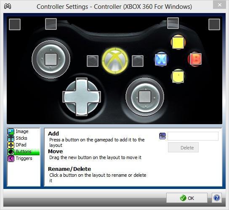Go to the Triggers category

[x=24, y=158]
